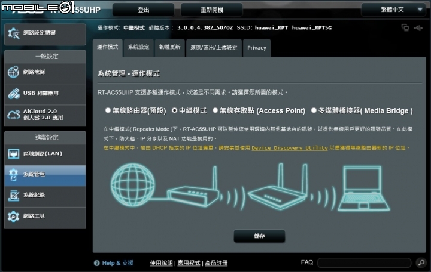Click the firmware version 3.0.0.4.382_50702 link
This screenshot has height=272, width=431.
(x=205, y=27)
